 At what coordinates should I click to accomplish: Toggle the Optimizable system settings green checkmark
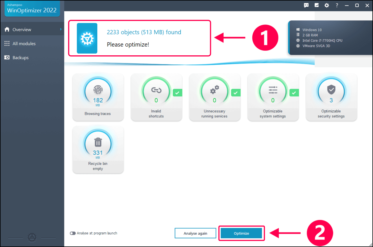click(294, 93)
